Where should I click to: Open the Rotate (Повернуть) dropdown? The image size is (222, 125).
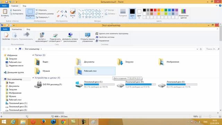pyautogui.click(x=42, y=17)
